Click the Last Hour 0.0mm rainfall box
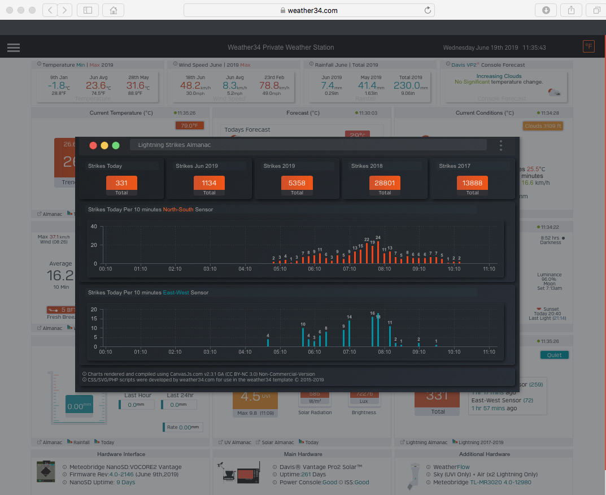The height and width of the screenshot is (495, 606). point(137,405)
